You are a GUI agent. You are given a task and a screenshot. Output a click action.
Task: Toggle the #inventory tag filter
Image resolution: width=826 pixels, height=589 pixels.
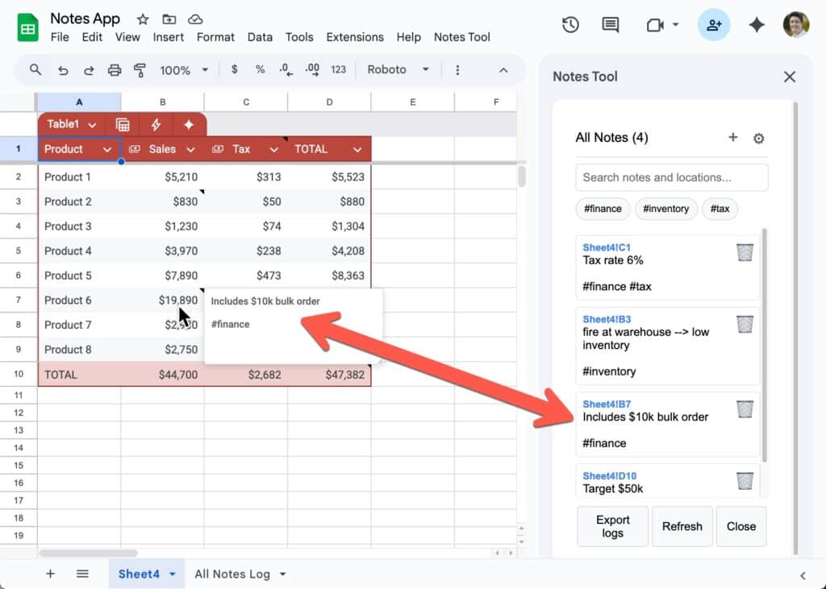[x=666, y=209]
